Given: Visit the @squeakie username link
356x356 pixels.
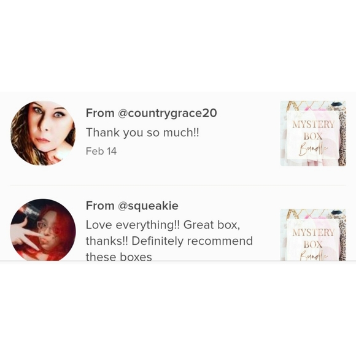Looking at the screenshot, I should (x=148, y=206).
